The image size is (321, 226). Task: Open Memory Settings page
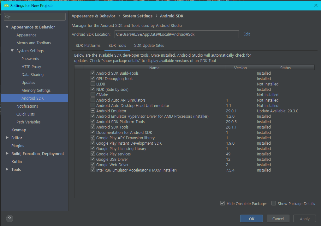[36, 90]
